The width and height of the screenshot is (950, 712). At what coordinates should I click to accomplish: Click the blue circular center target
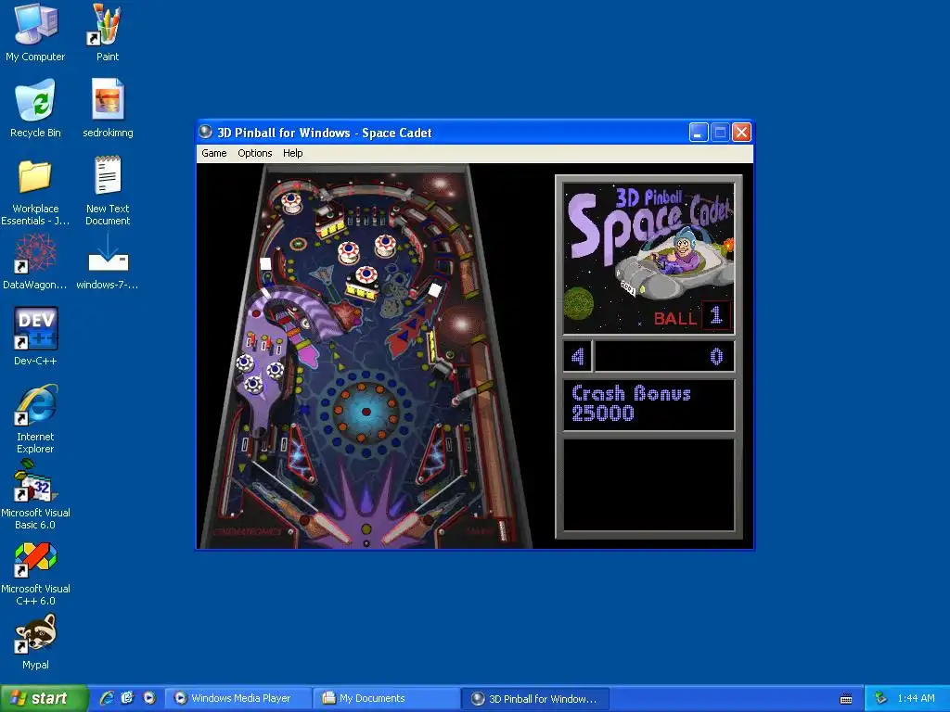(x=366, y=412)
